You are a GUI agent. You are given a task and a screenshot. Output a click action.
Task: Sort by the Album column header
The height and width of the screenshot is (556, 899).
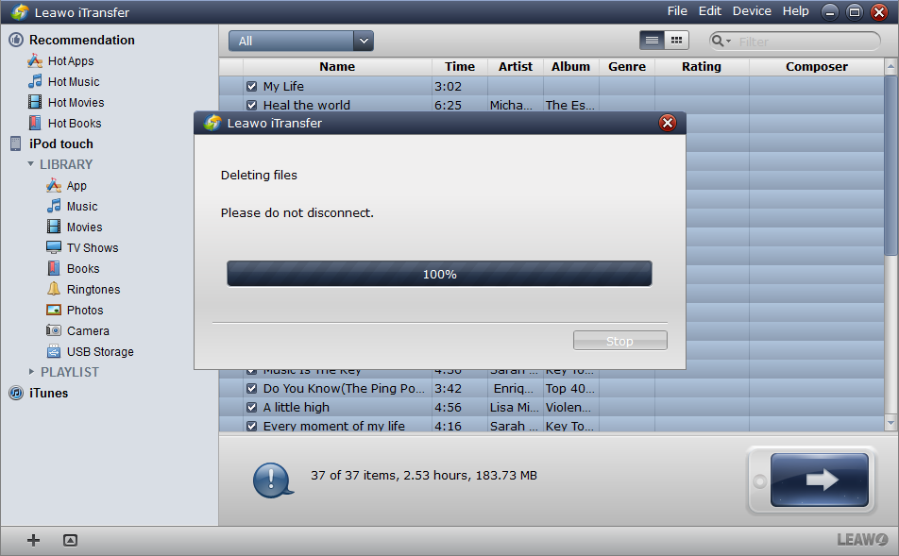click(x=570, y=66)
